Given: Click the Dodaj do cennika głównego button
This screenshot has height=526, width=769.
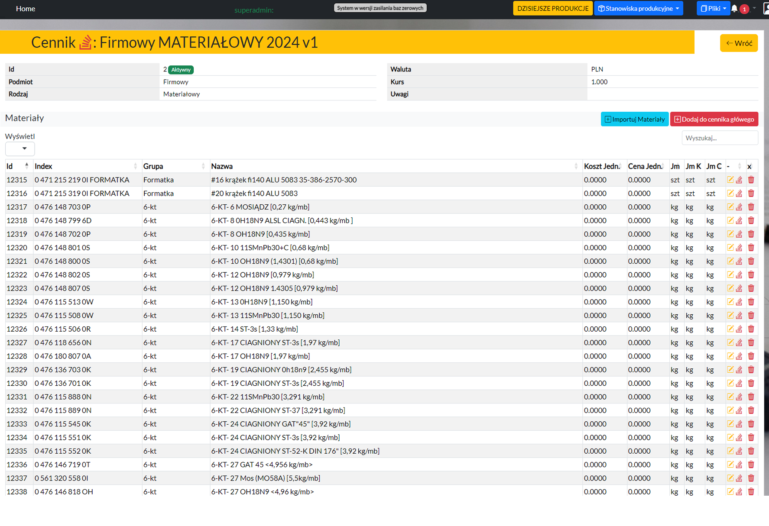Looking at the screenshot, I should 714,119.
